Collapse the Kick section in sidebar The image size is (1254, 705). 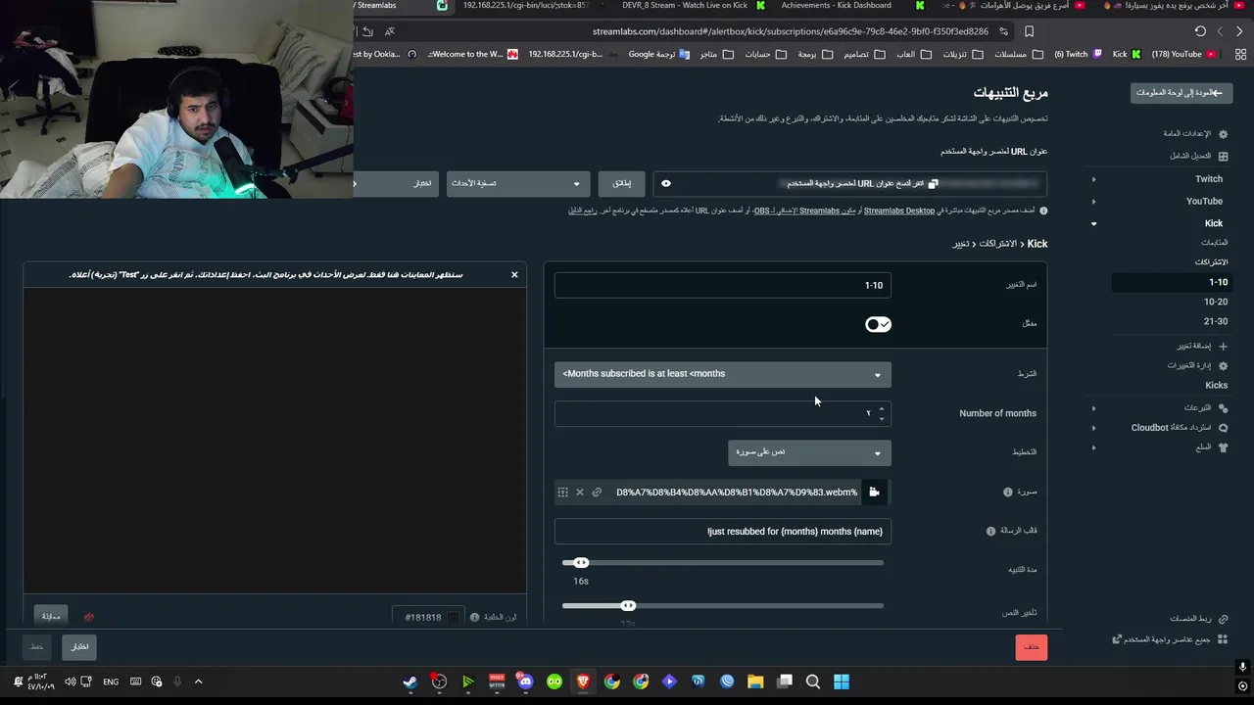[x=1093, y=223]
